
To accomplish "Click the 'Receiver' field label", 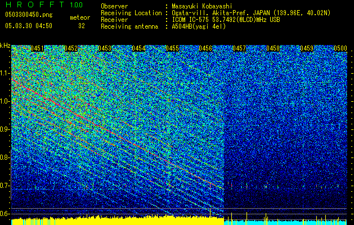I will (114, 20).
